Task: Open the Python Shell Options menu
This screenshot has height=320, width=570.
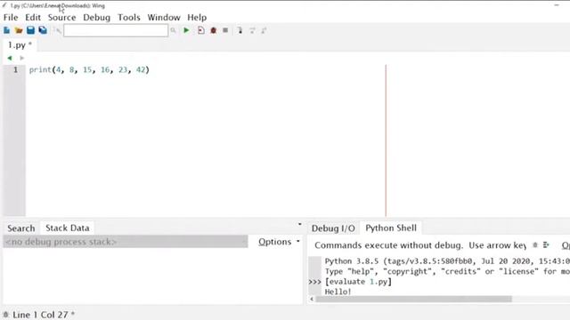Action: [x=566, y=245]
